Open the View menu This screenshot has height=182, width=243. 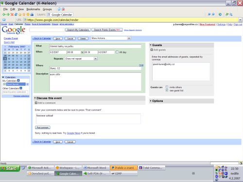21,9
